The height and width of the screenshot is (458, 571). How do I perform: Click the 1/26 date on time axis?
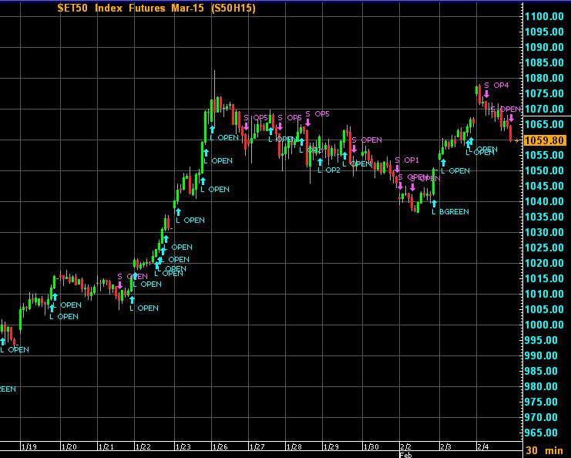coord(220,446)
